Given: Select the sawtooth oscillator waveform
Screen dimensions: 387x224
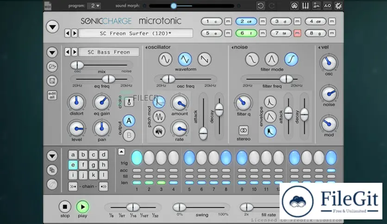Looking at the screenshot, I should point(204,59).
